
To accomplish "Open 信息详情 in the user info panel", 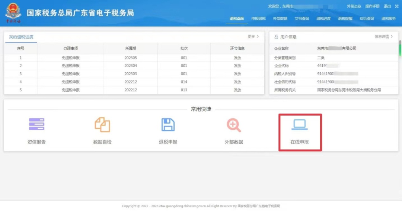I will (x=383, y=37).
